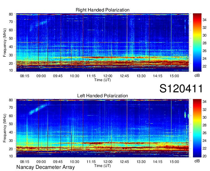
Task: Click the bottom plot's "Time (UT)" label
Action: pos(103,166)
